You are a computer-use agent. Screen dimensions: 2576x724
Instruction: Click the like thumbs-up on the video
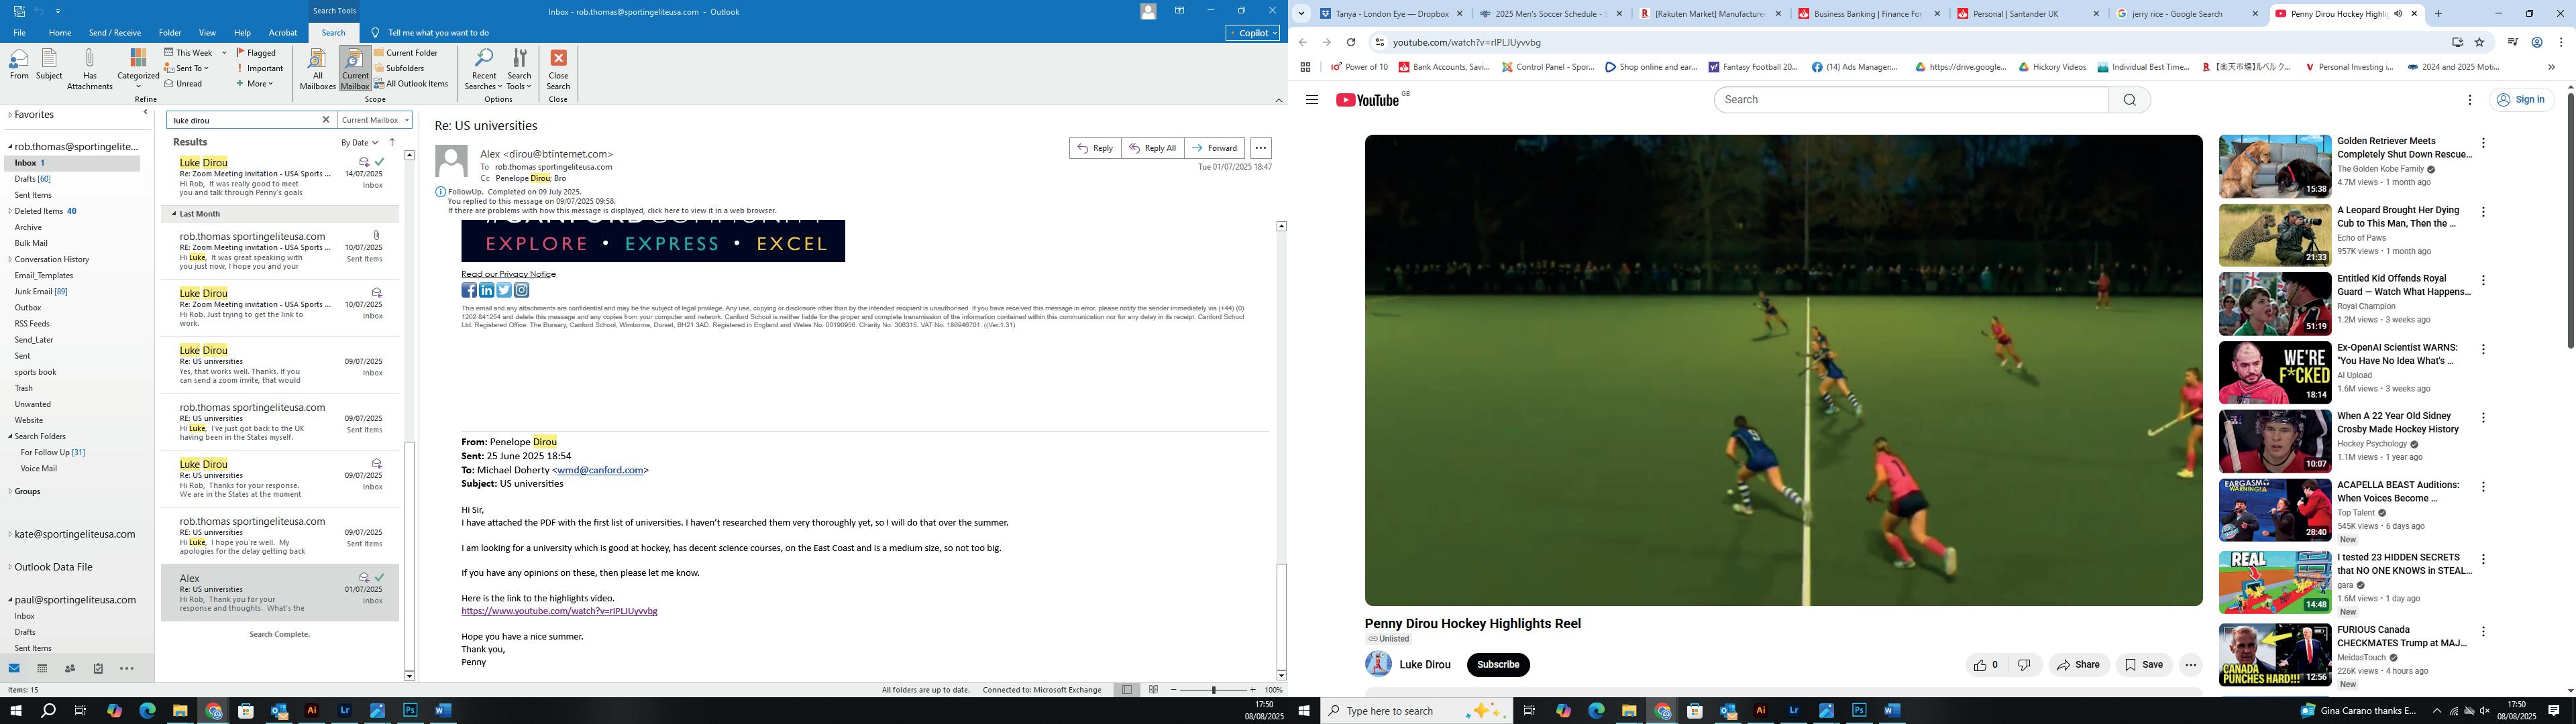1980,665
